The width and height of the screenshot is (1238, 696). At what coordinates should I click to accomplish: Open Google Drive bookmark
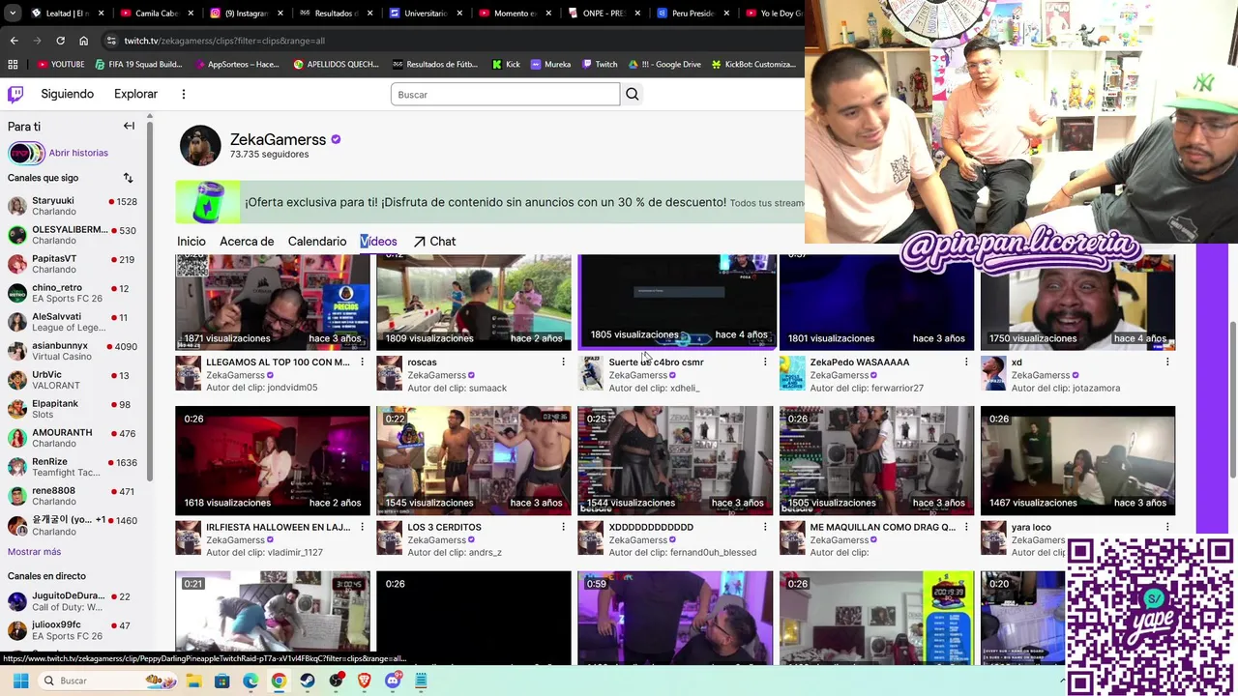[x=664, y=64]
